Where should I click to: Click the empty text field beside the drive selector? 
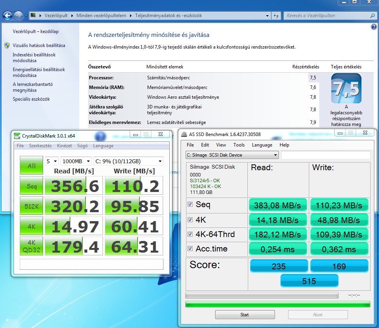pos(325,155)
